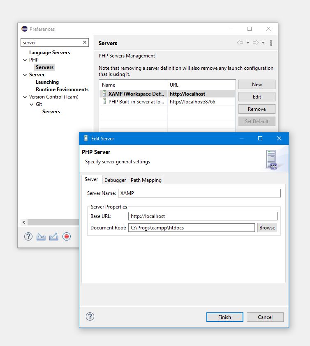Select the PHP Built-in Server row name
Screen dimensions: 310x346
coord(136,102)
